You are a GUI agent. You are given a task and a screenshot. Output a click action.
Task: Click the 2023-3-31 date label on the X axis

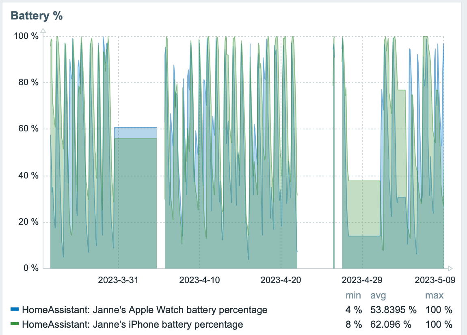point(118,280)
